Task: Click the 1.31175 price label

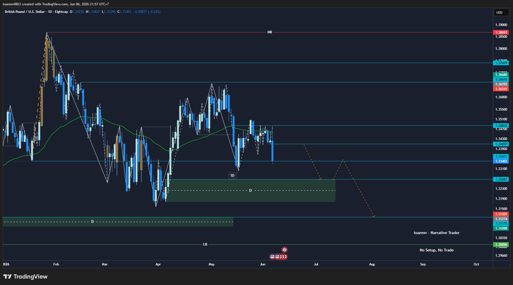Action: click(501, 224)
